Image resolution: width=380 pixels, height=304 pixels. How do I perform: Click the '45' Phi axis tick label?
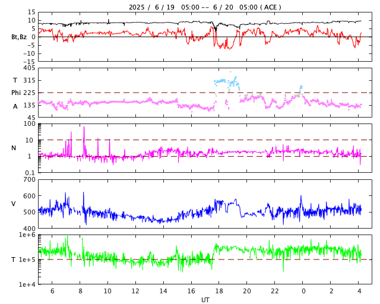click(x=31, y=118)
